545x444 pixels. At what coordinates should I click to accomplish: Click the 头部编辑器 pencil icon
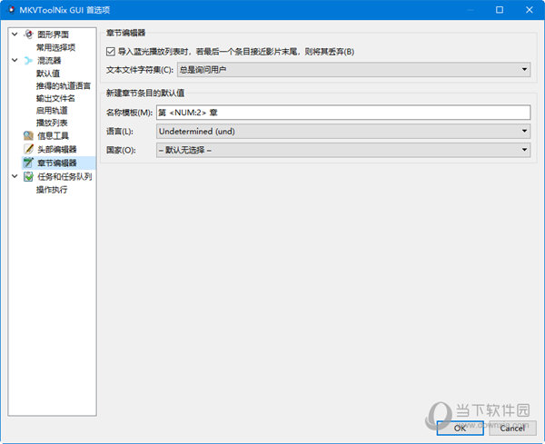pyautogui.click(x=28, y=149)
